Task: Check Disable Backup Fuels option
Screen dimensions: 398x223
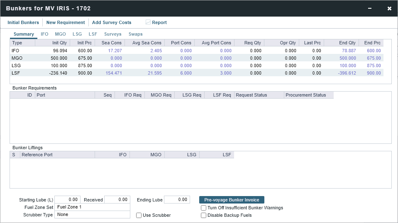Action: [203, 215]
